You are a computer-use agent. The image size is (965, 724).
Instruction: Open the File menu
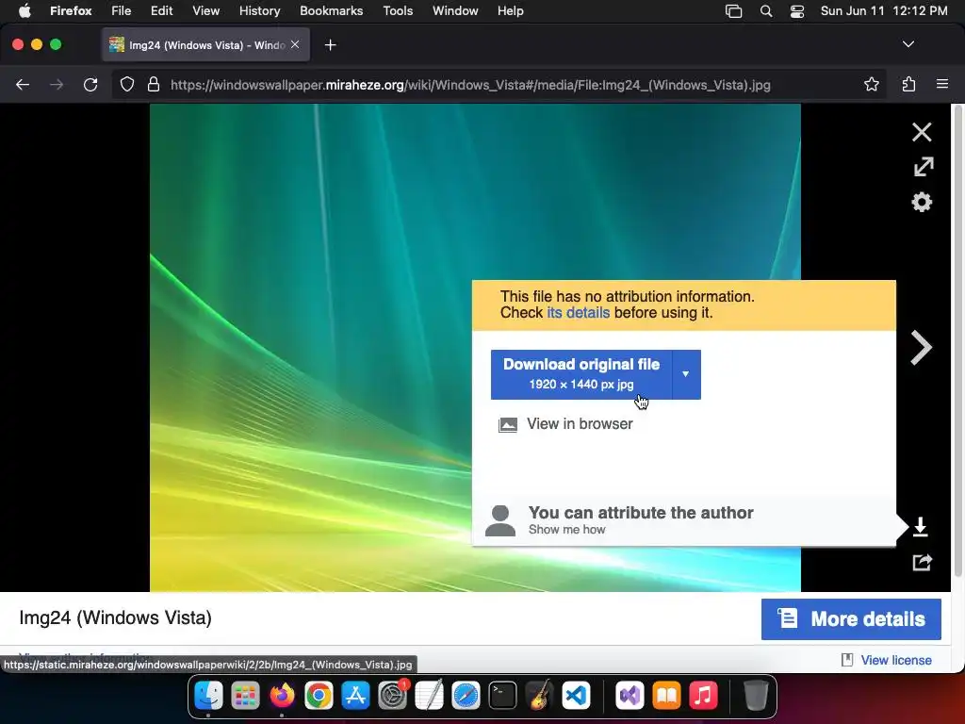122,10
